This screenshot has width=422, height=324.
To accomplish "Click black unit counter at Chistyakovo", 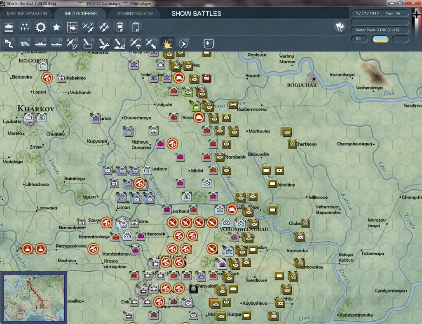I will point(193,289).
